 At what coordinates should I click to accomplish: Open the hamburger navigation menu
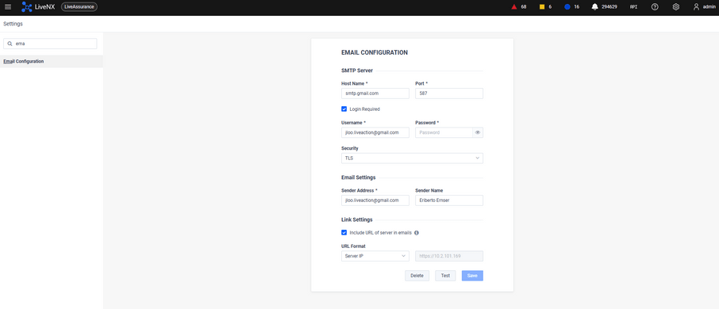pyautogui.click(x=8, y=7)
